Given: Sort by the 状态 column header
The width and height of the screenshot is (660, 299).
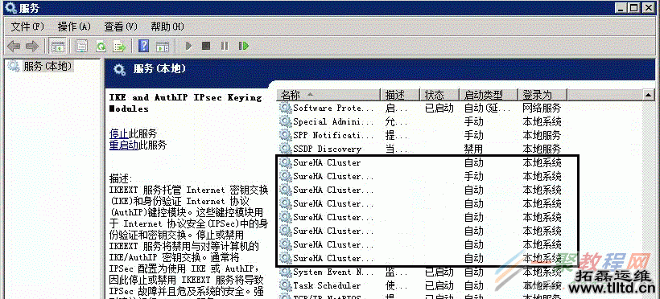Looking at the screenshot, I should point(439,95).
